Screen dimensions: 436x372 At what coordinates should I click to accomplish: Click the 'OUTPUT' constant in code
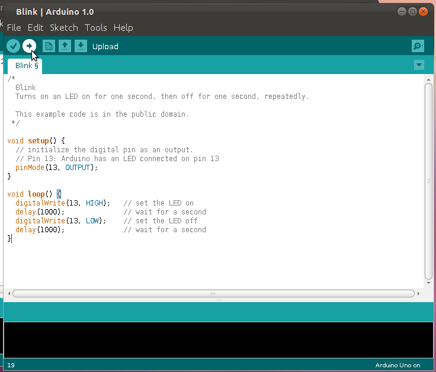coord(78,168)
